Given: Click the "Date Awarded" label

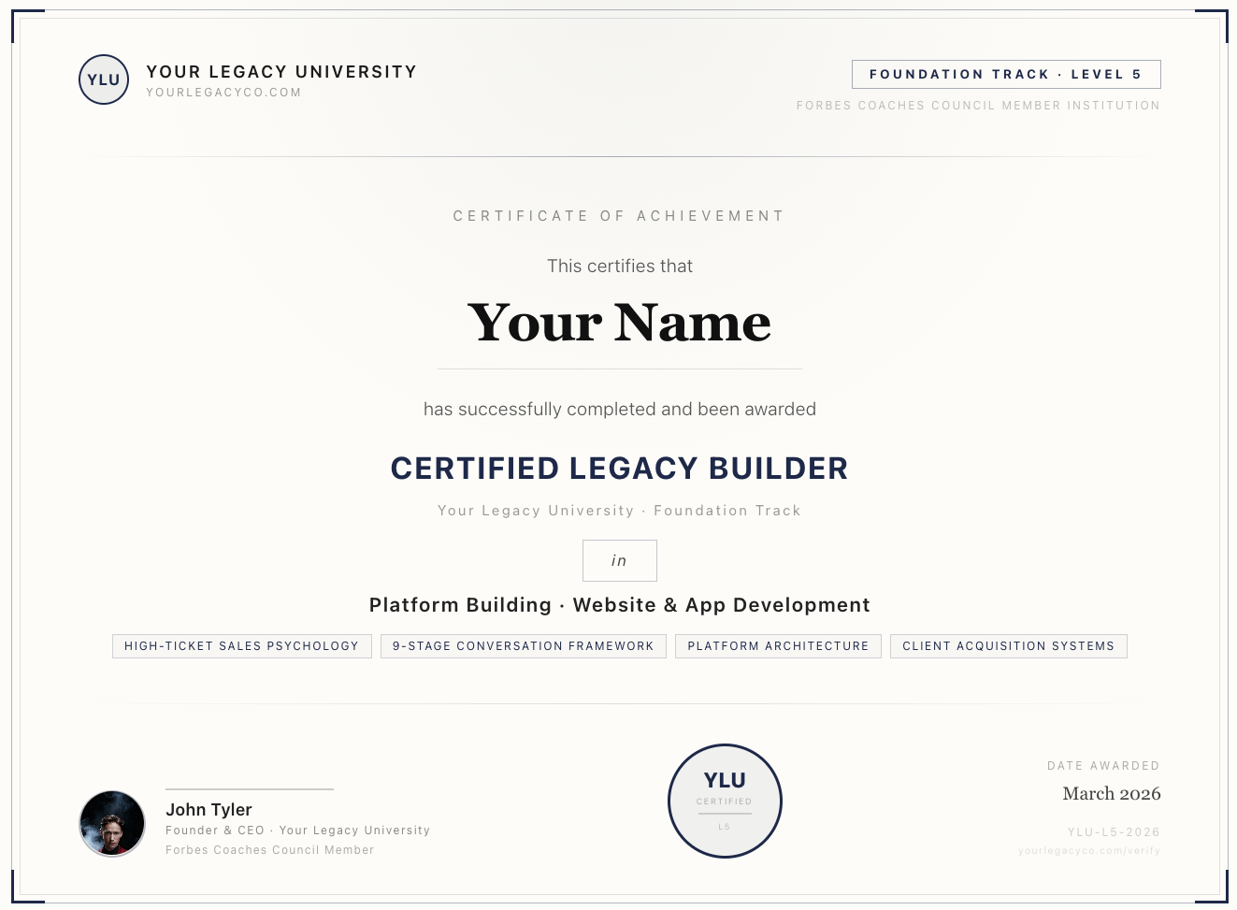Looking at the screenshot, I should pos(1103,766).
